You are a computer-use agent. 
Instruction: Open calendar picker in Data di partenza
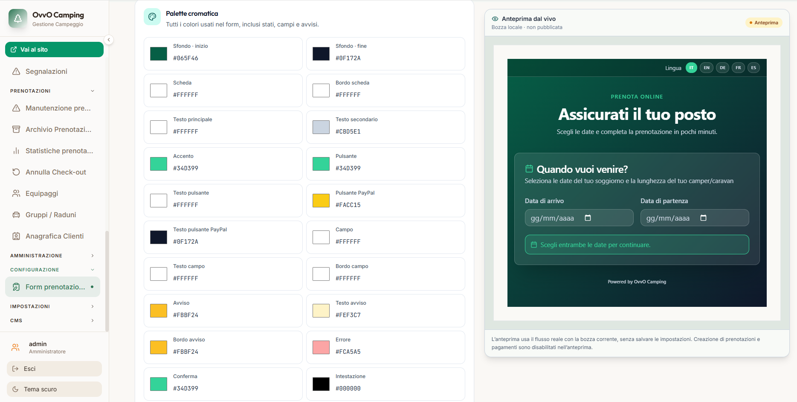coord(703,218)
